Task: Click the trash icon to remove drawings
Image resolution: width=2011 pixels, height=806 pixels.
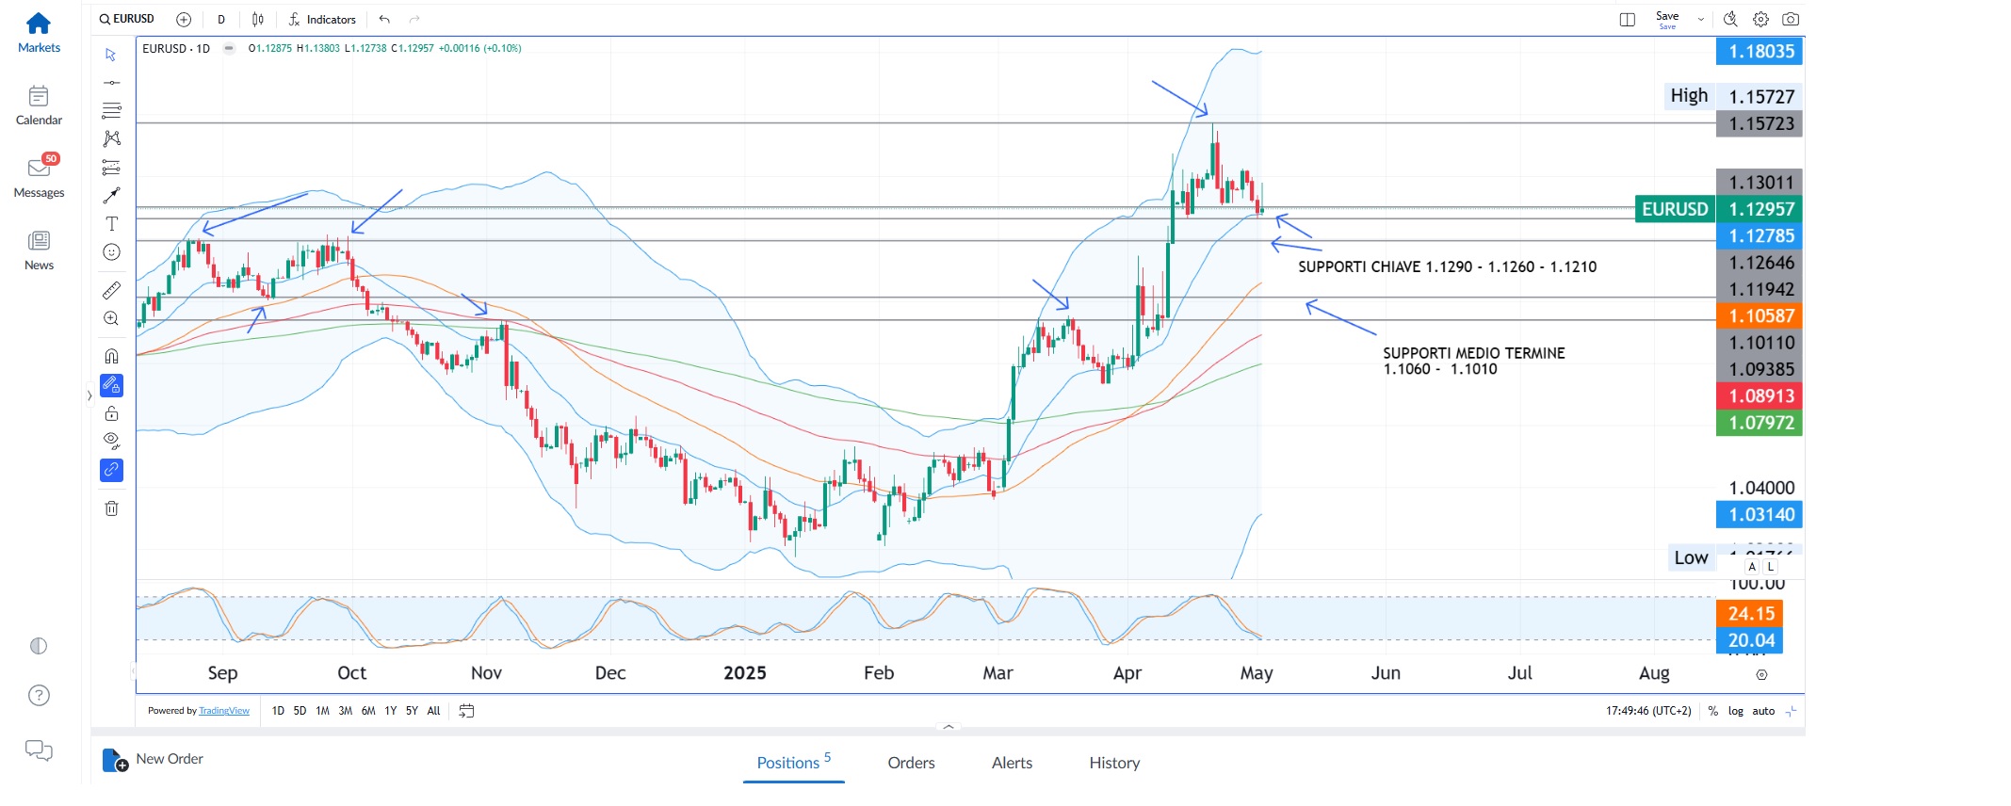Action: click(x=111, y=508)
